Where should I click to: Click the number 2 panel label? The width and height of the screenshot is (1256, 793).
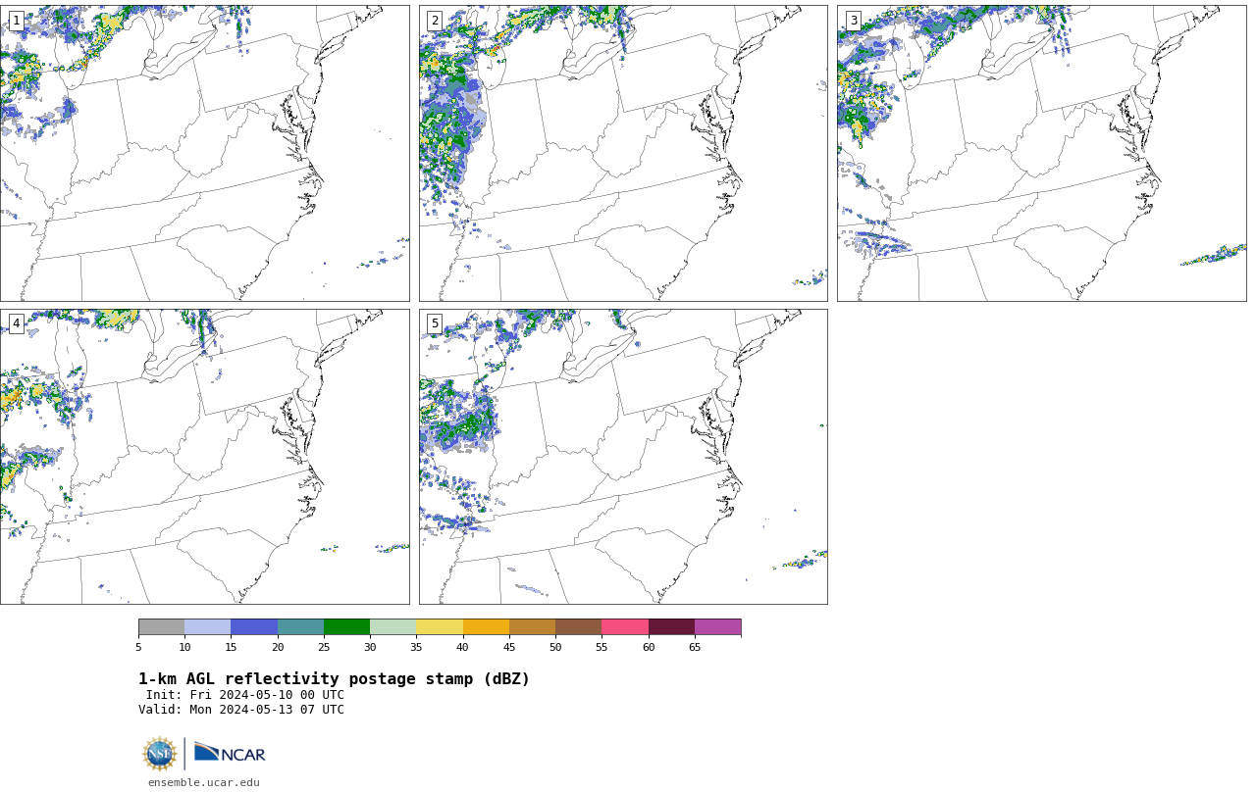[435, 21]
